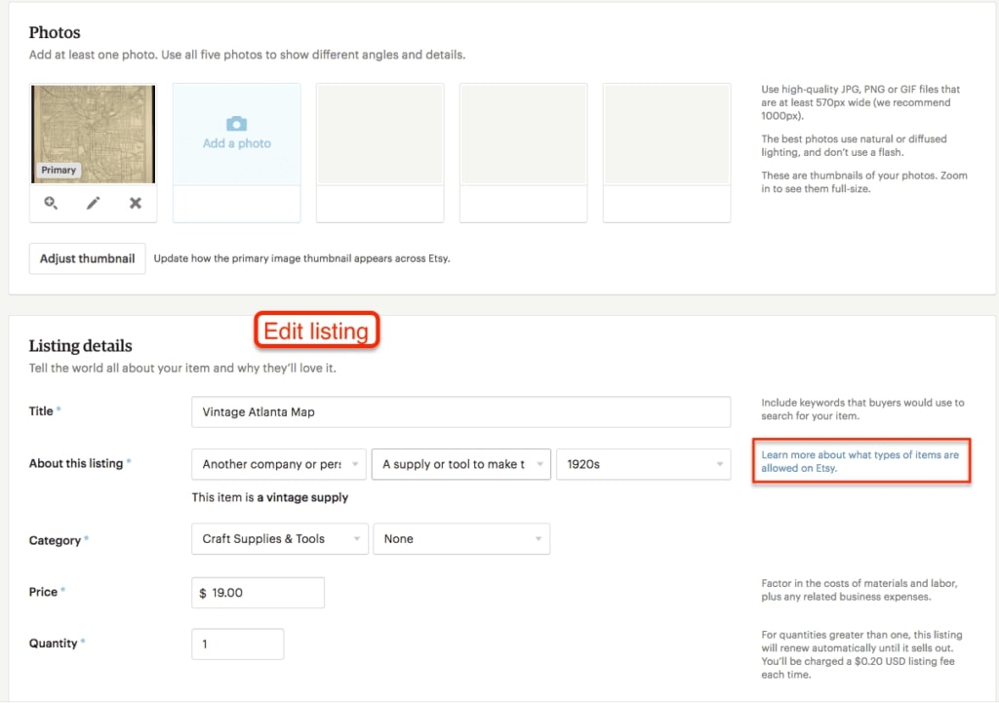Click the camera icon in Add a photo

tap(236, 124)
